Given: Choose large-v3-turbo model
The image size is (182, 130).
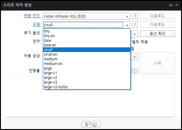Looking at the screenshot, I should (x=87, y=87).
